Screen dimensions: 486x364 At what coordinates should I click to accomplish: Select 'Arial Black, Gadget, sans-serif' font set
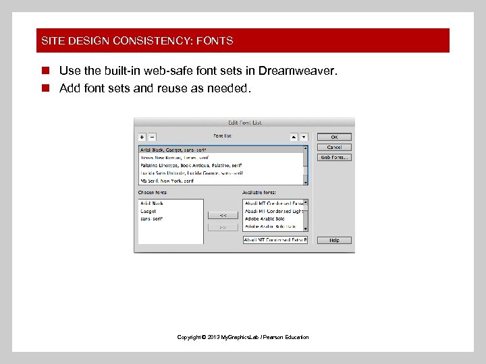click(x=221, y=150)
